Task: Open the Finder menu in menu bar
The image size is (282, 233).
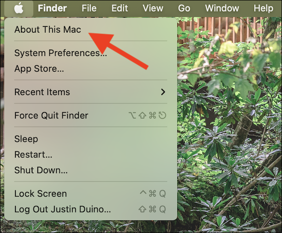Action: 52,8
